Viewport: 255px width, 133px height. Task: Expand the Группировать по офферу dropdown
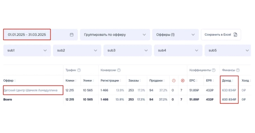(x=115, y=35)
